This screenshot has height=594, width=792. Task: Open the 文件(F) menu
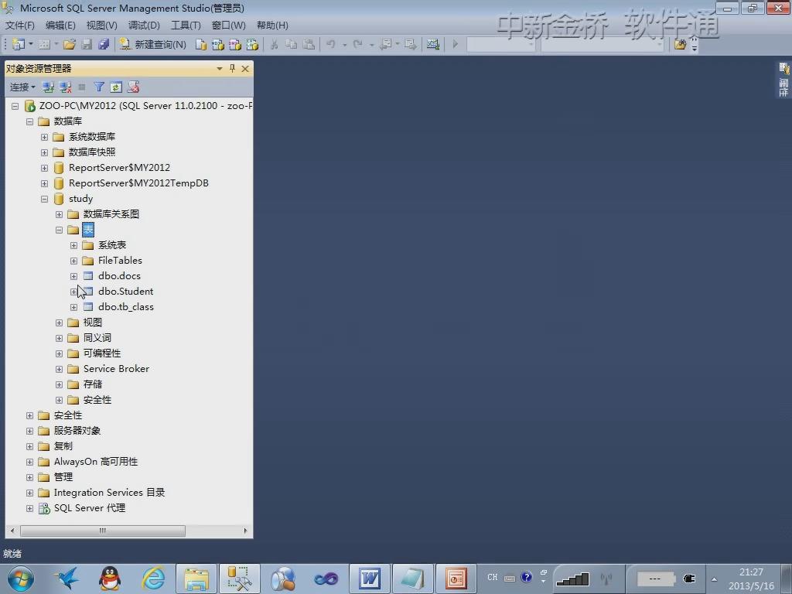(19, 26)
